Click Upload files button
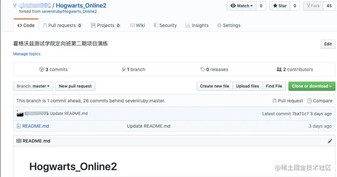The width and height of the screenshot is (337, 177). coord(247,86)
